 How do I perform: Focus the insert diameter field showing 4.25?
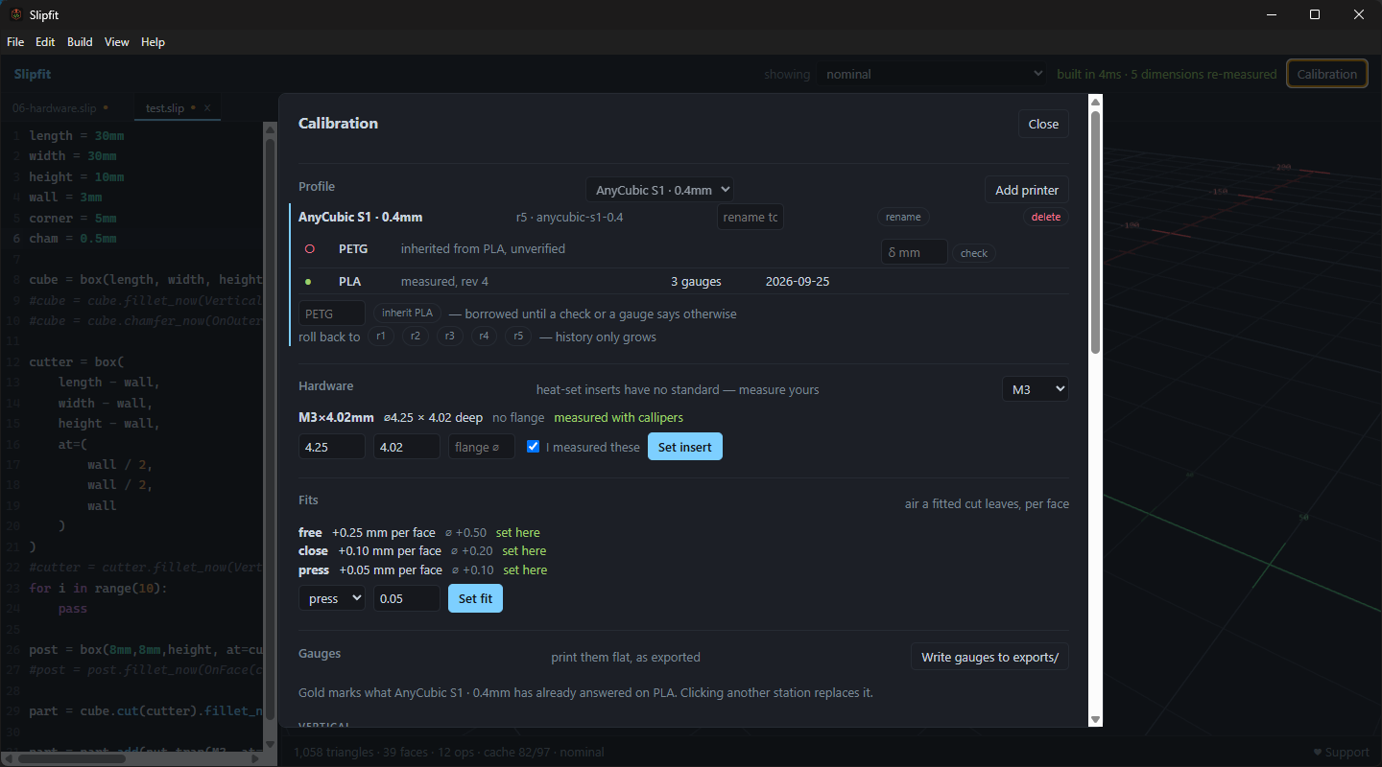click(332, 447)
